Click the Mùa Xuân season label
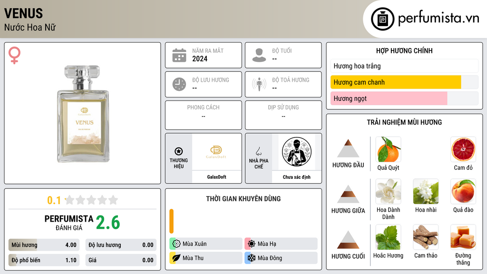Viewport: 487px width, 274px height. pyautogui.click(x=195, y=244)
